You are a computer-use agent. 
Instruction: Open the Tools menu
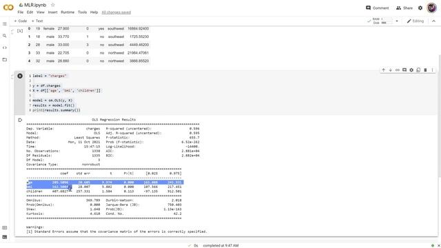pyautogui.click(x=82, y=12)
